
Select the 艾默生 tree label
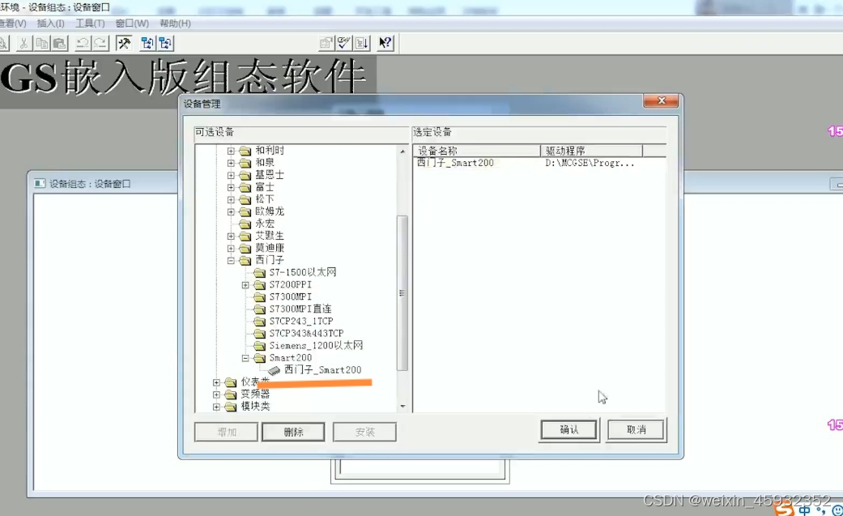270,237
